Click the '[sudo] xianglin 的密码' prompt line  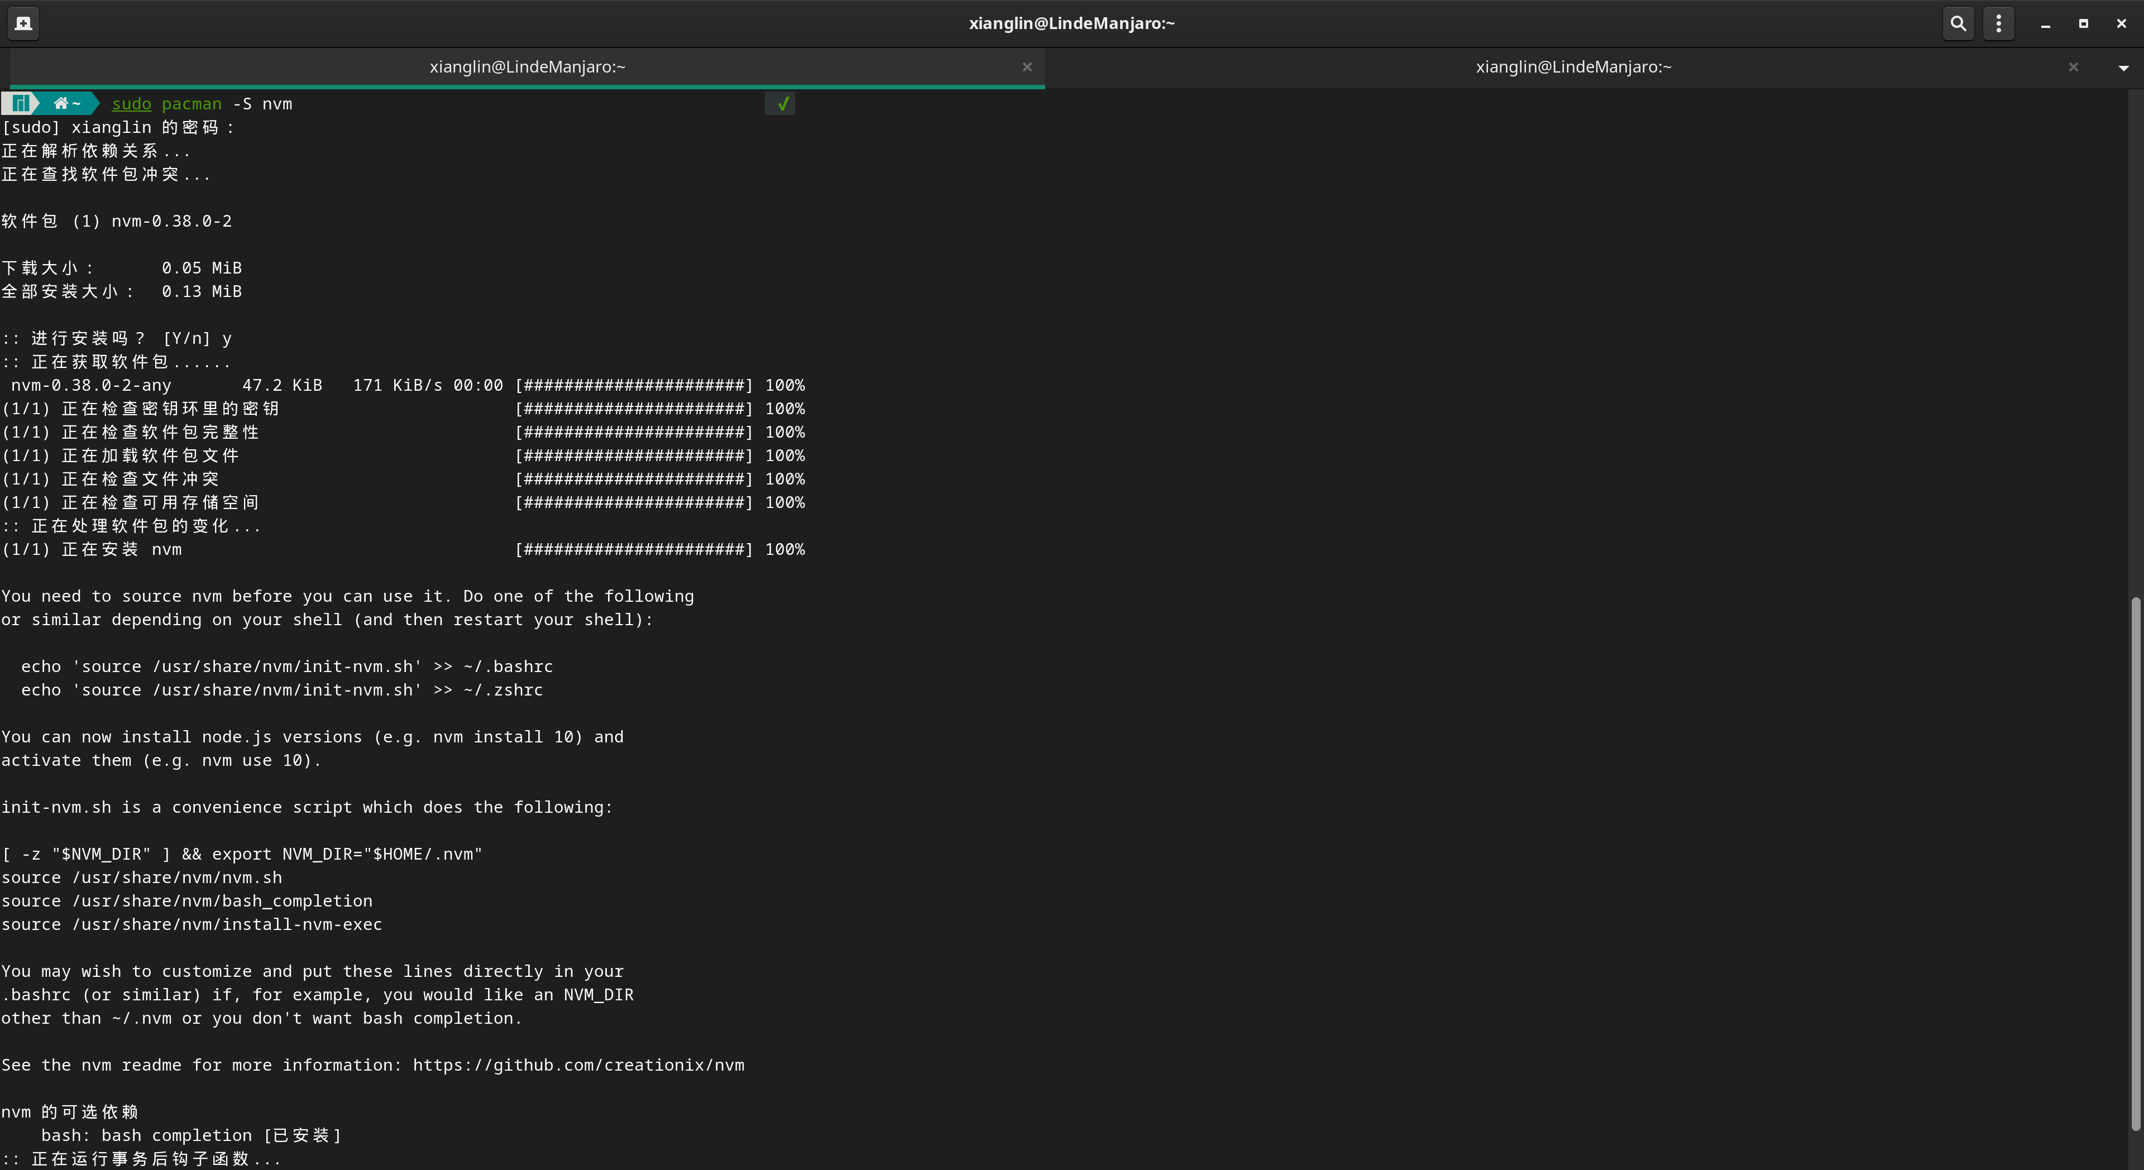pos(117,127)
